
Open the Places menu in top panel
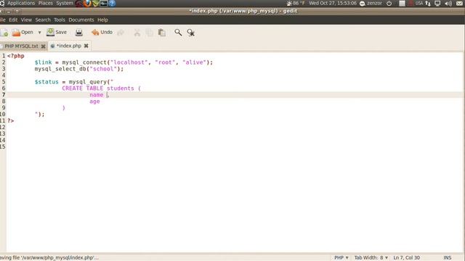45,3
